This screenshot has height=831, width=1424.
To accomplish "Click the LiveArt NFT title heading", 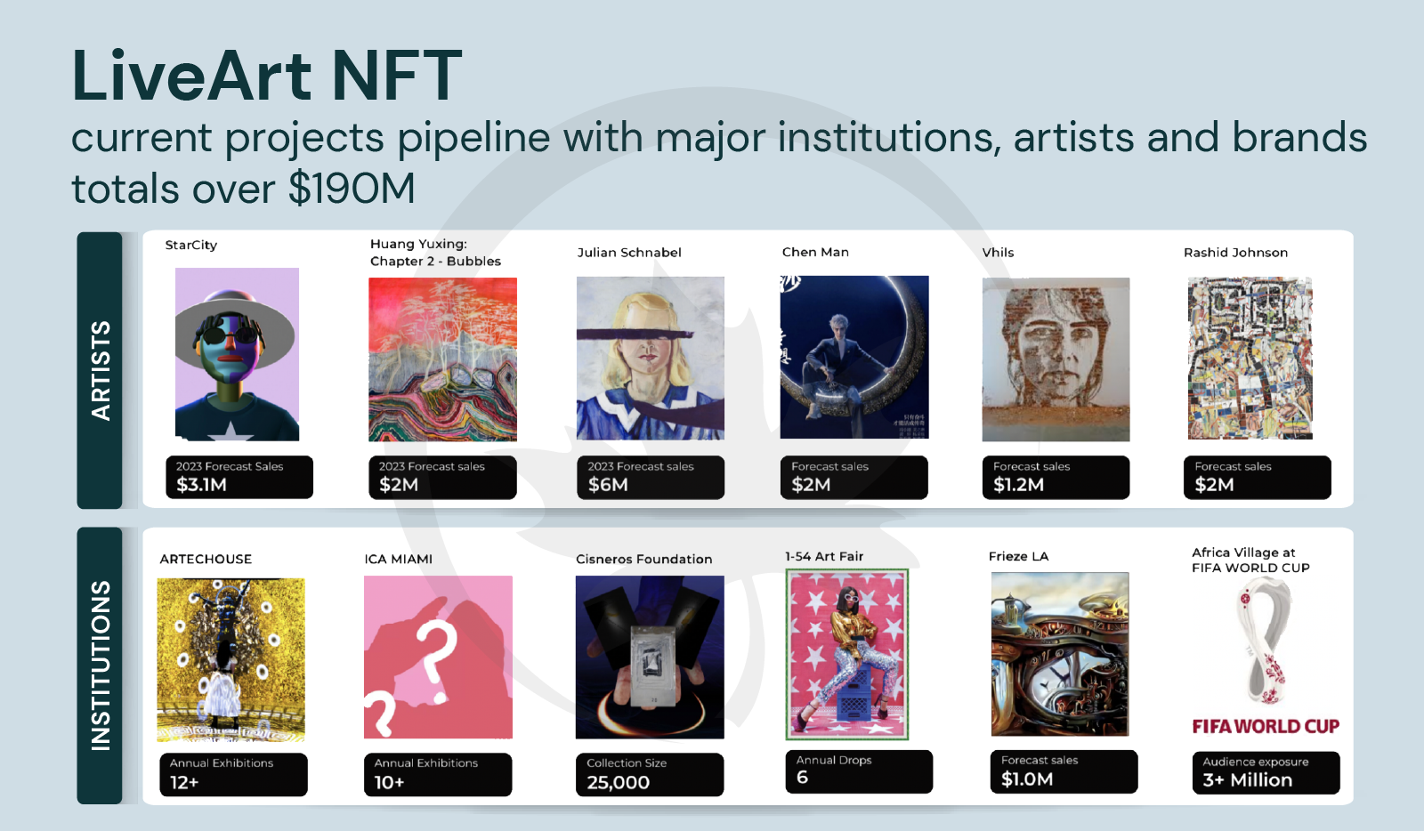I will [x=267, y=75].
